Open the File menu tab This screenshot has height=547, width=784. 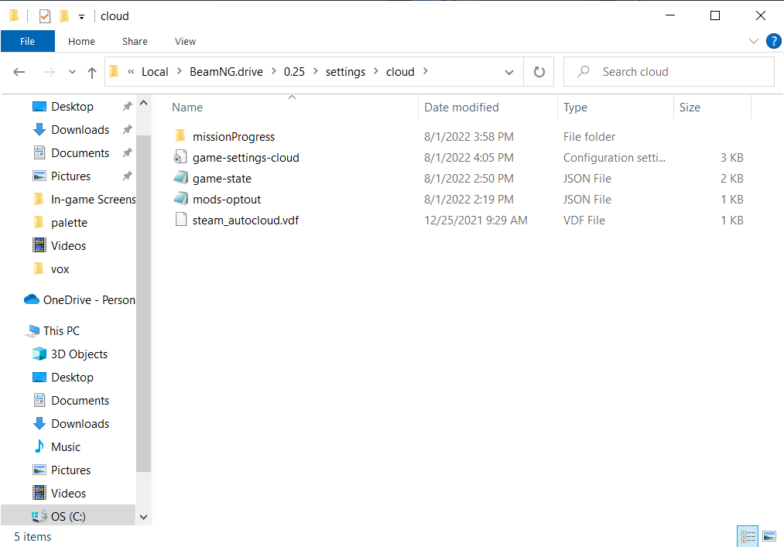27,41
